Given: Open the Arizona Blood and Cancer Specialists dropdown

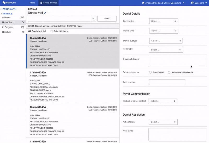Looking at the screenshot, I should click(163, 3).
